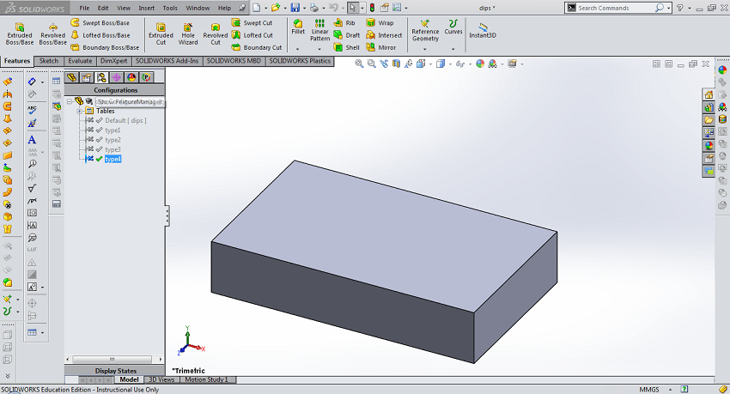This screenshot has height=394, width=730.
Task: Apply the Fillet feature
Action: [298, 27]
